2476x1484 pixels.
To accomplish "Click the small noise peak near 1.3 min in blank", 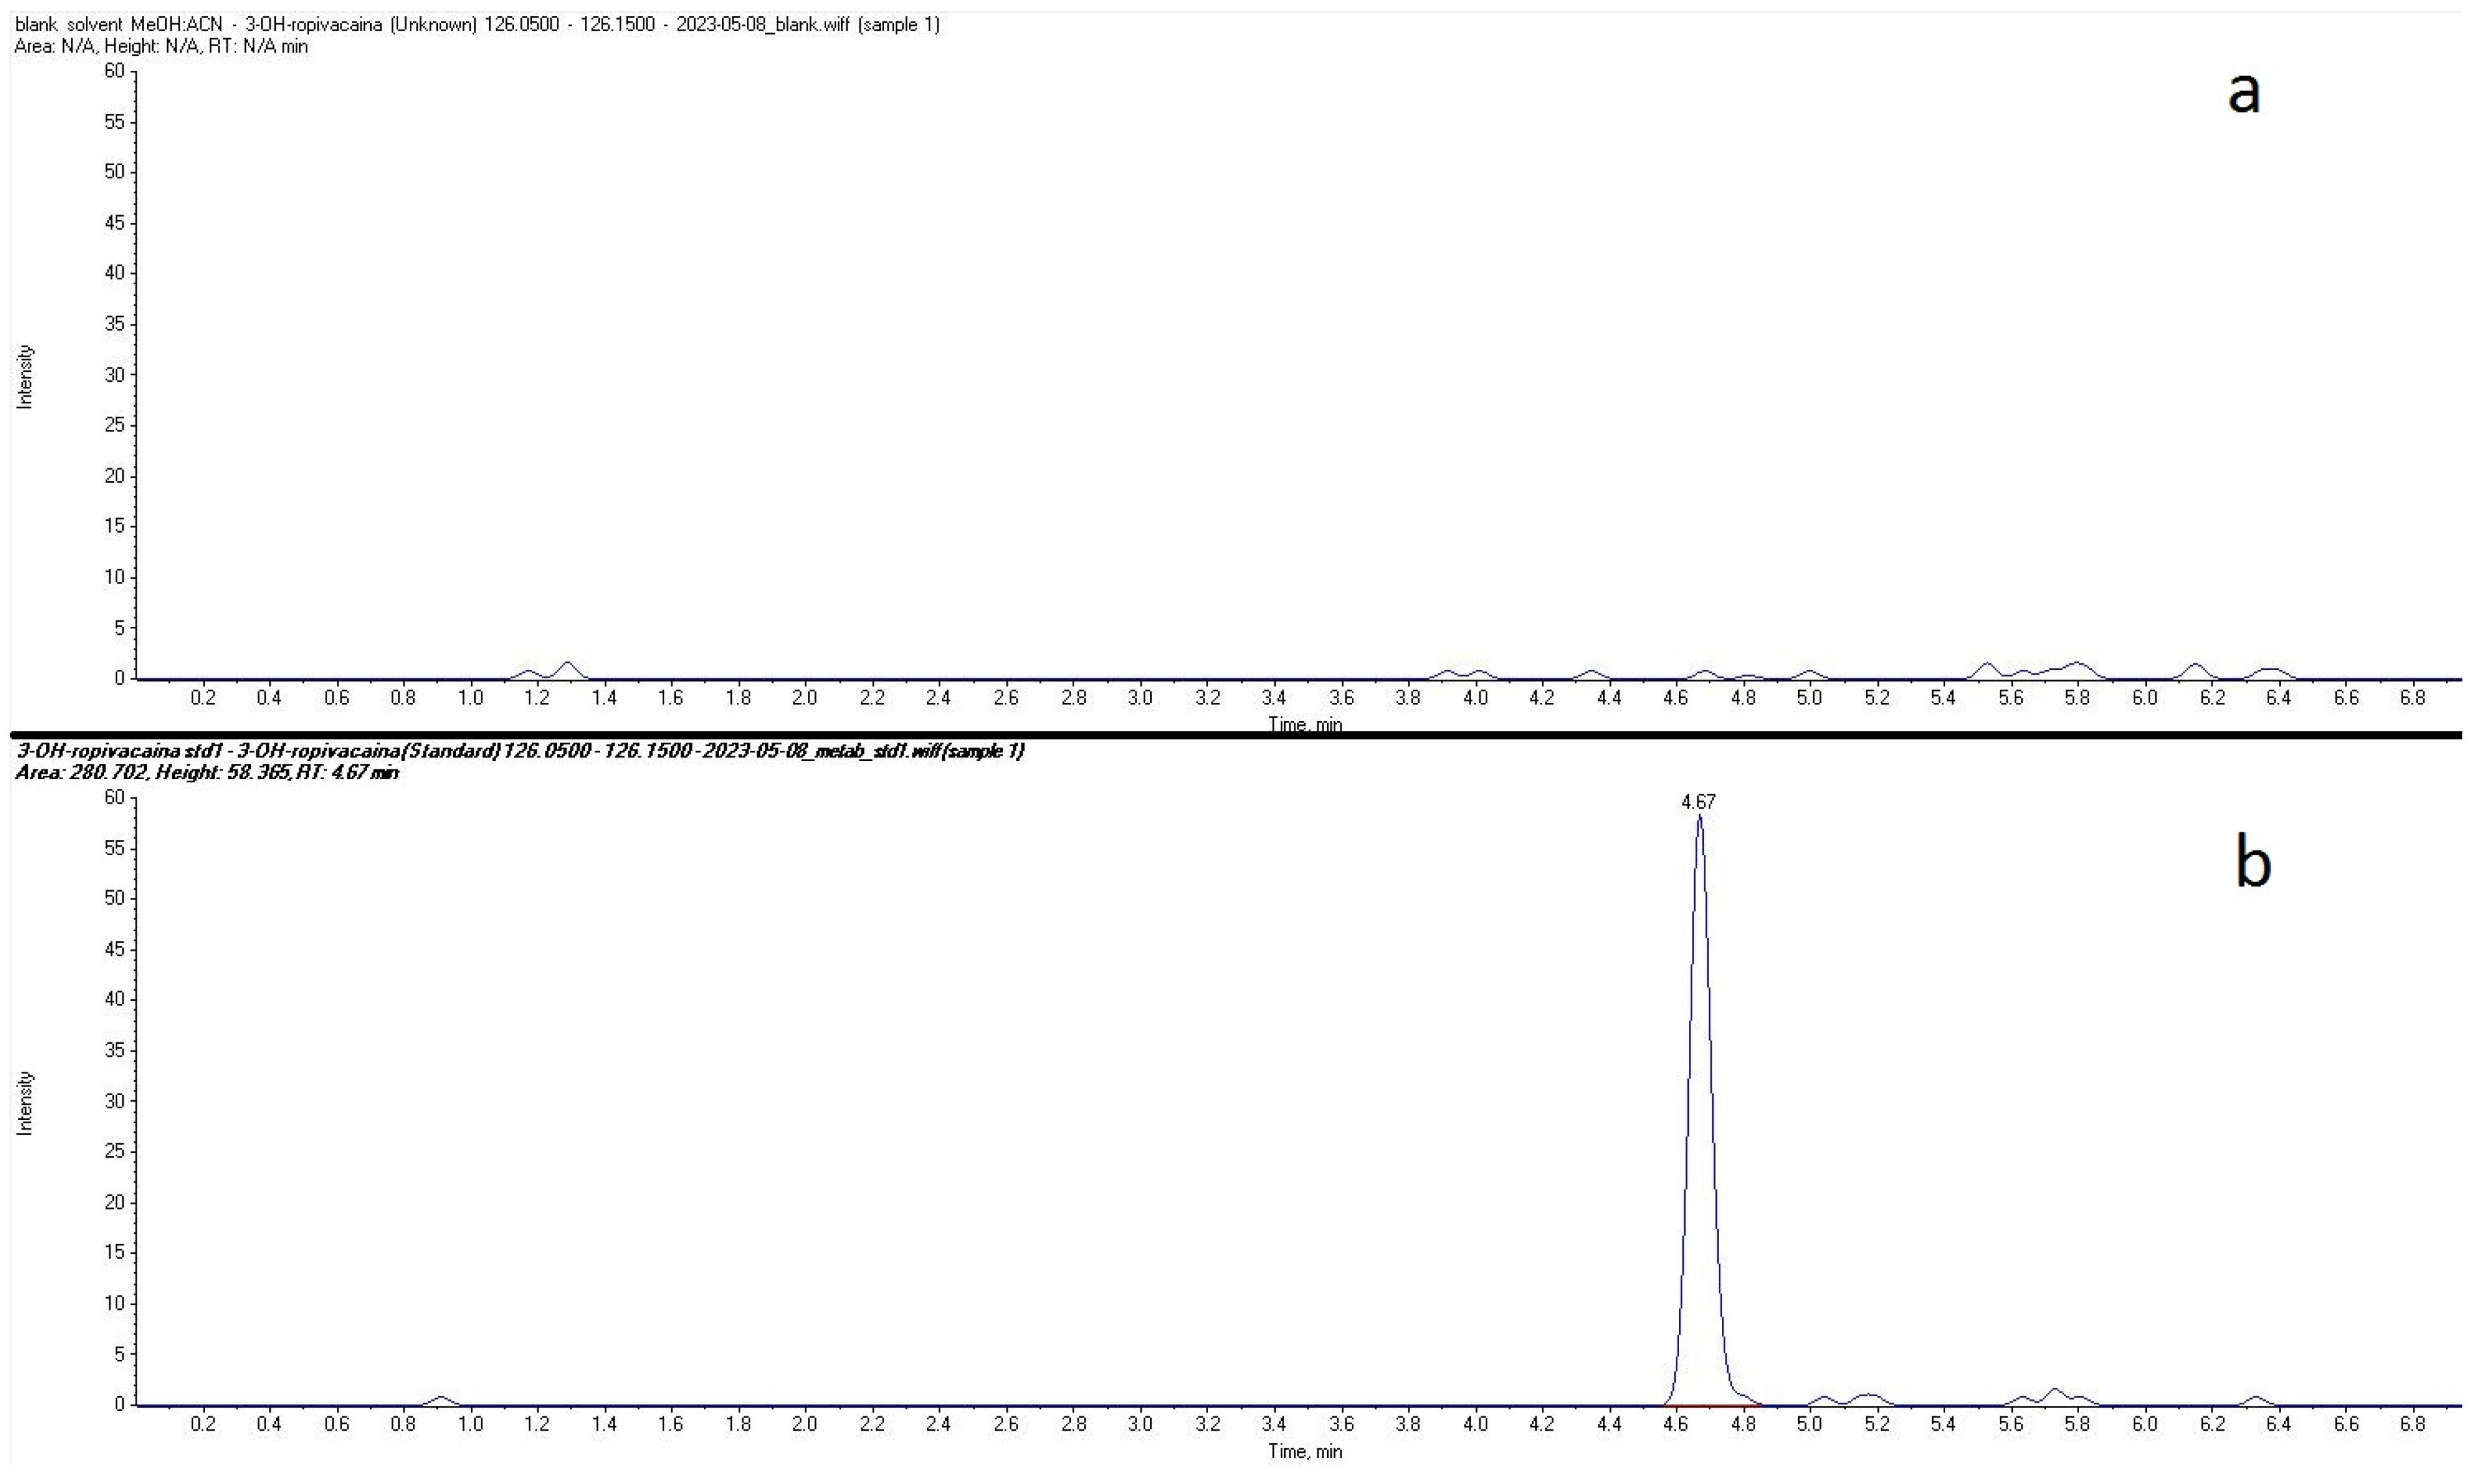I will click(x=568, y=667).
